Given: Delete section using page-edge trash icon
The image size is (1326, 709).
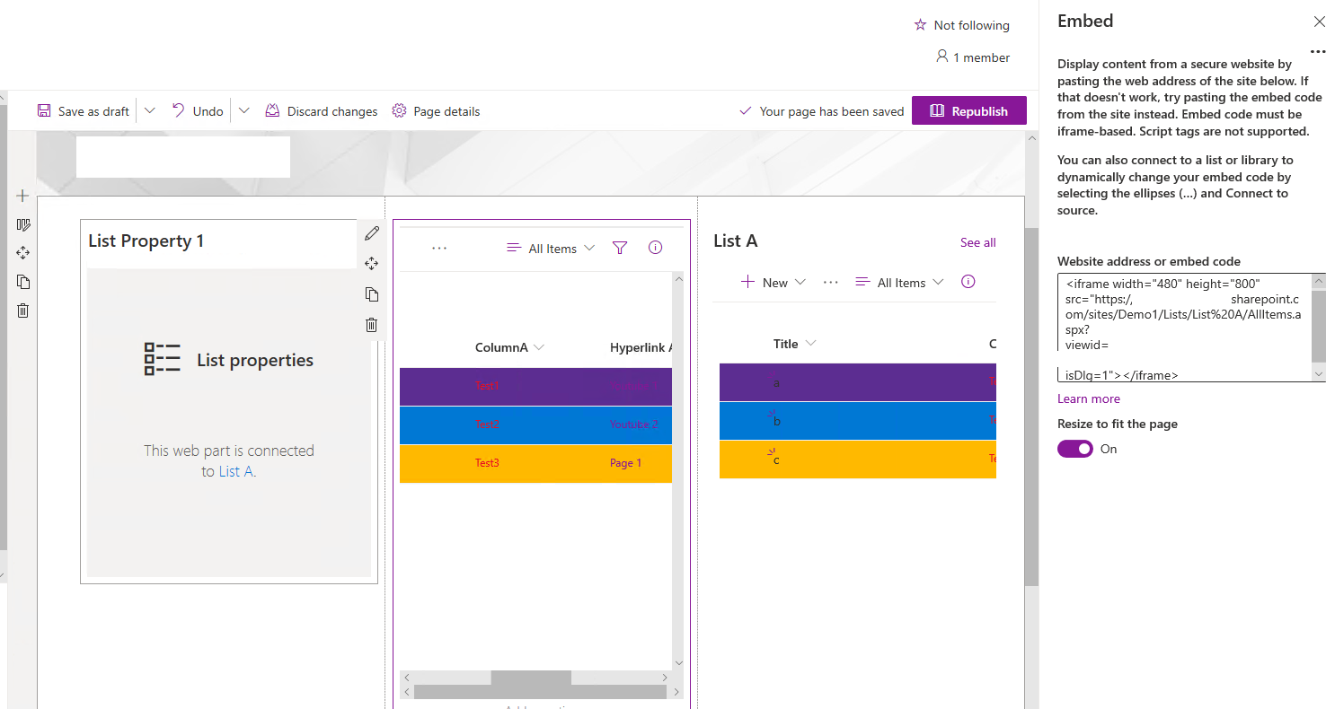Looking at the screenshot, I should [x=23, y=311].
